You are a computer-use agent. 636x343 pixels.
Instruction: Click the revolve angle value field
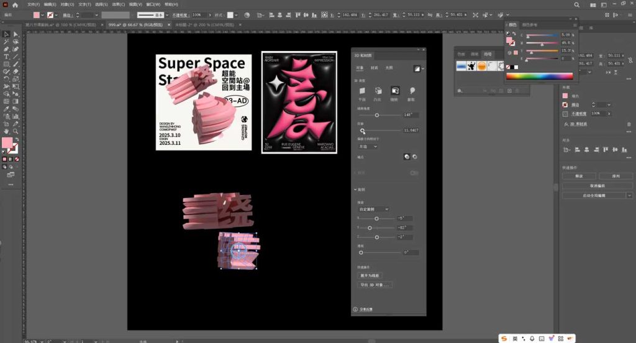[411, 116]
